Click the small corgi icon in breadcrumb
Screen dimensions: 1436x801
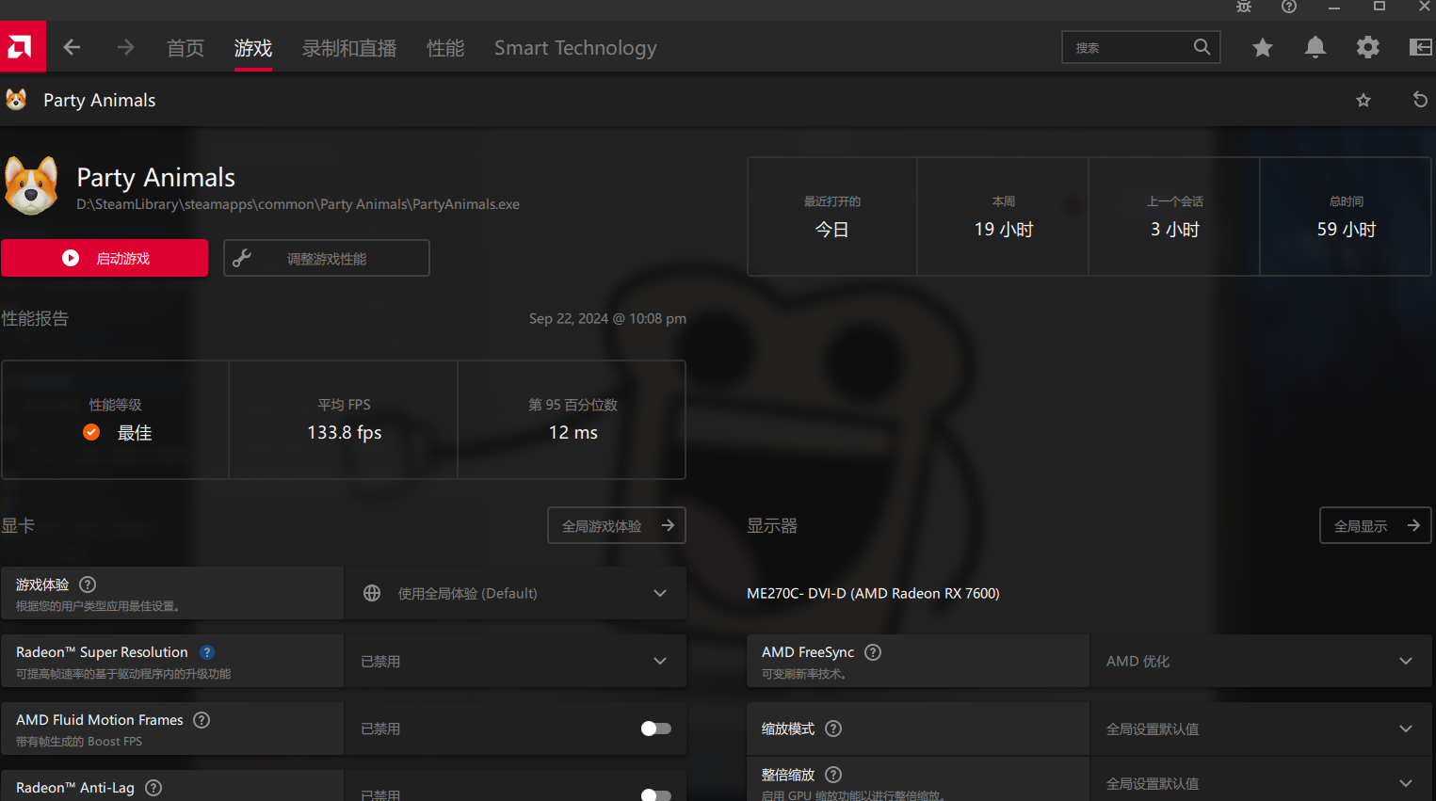(16, 100)
